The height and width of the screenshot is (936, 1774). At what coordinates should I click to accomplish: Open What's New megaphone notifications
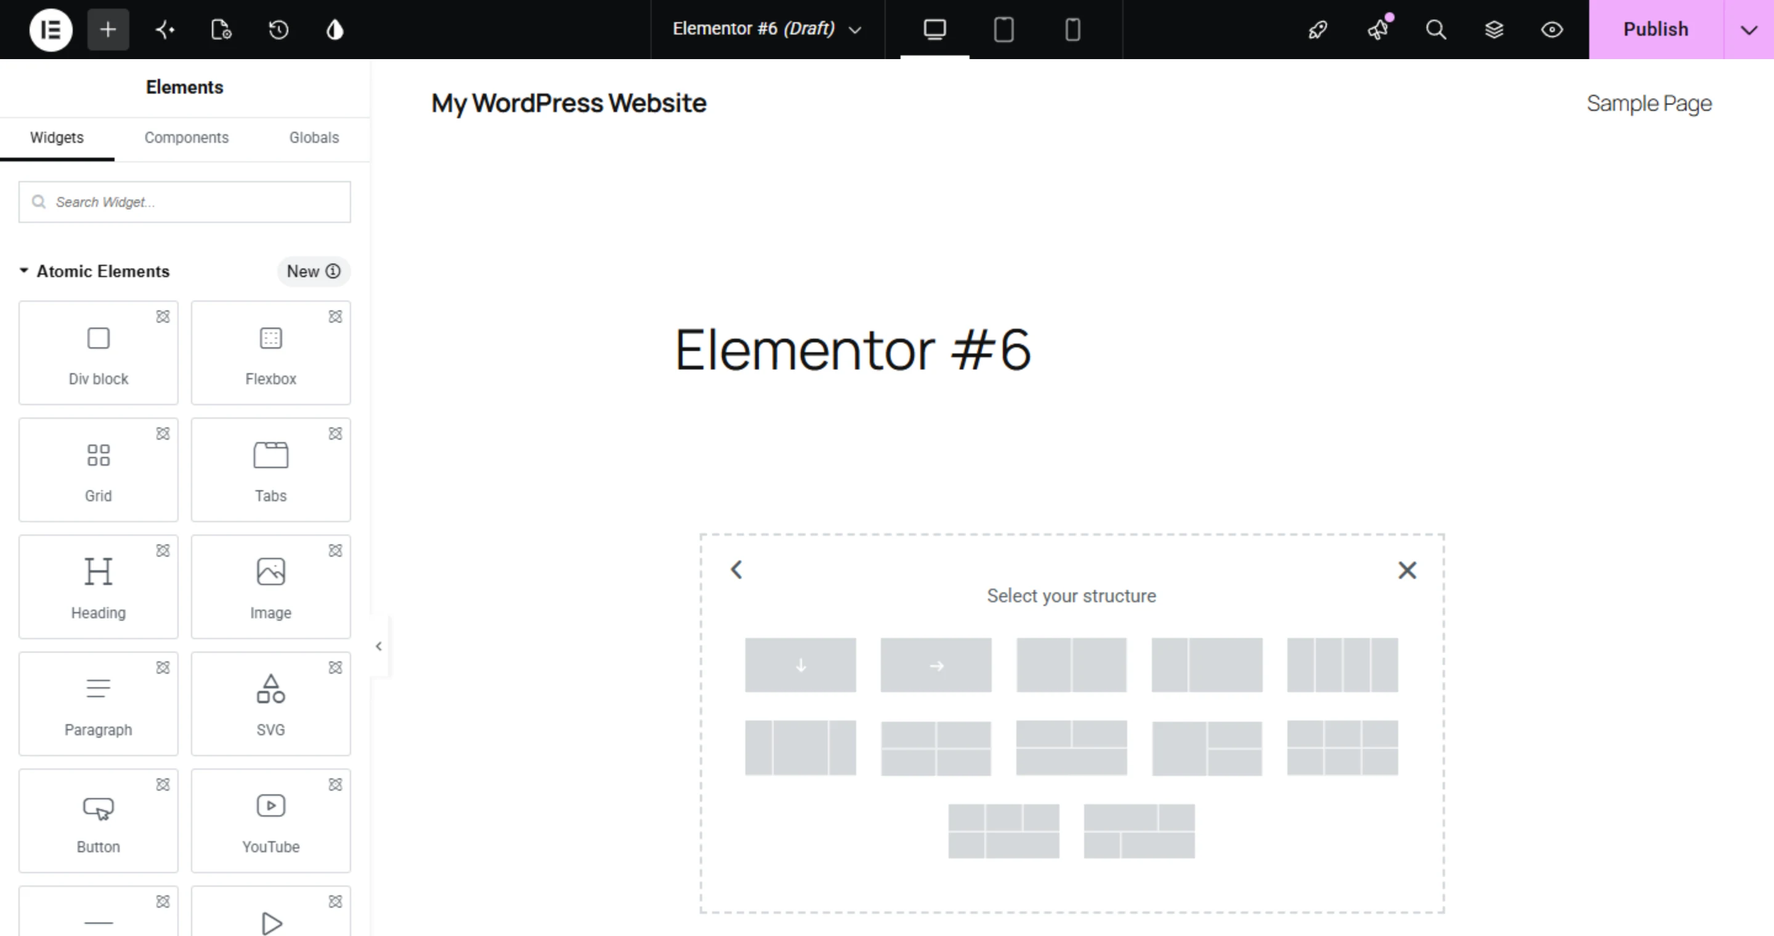[x=1378, y=30]
